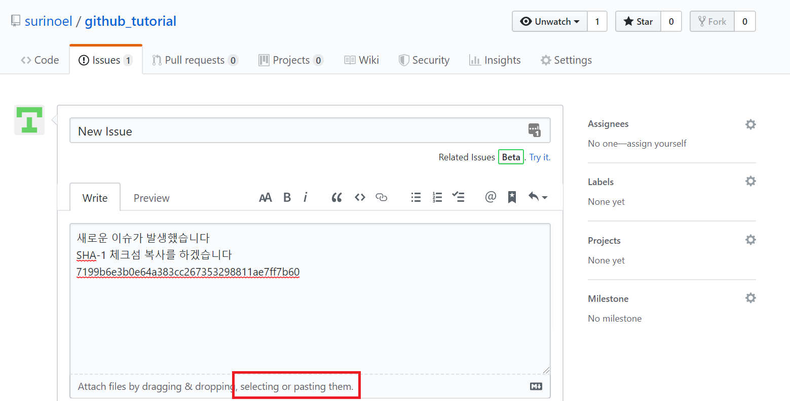Apply italic formatting with i icon
The height and width of the screenshot is (401, 790).
[305, 198]
